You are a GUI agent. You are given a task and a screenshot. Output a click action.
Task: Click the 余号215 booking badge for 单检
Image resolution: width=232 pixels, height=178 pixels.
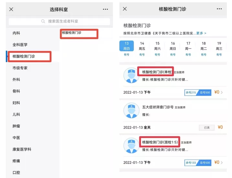pyautogui.click(x=191, y=92)
